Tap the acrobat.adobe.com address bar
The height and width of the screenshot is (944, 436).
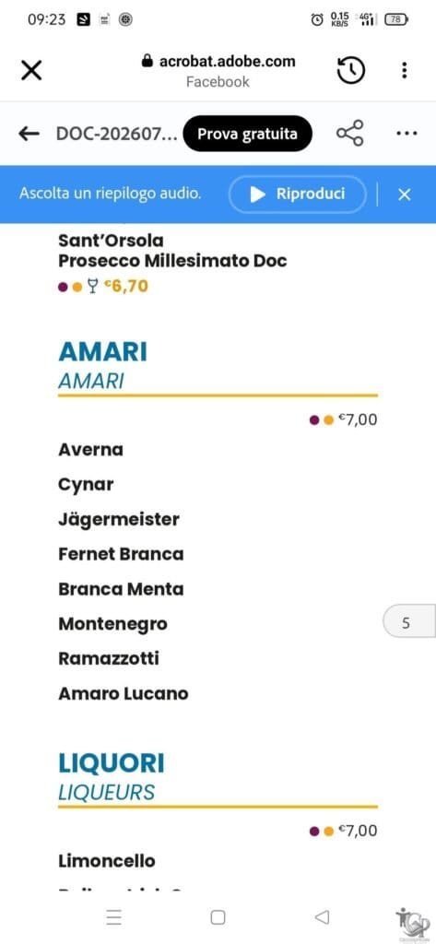pyautogui.click(x=218, y=70)
